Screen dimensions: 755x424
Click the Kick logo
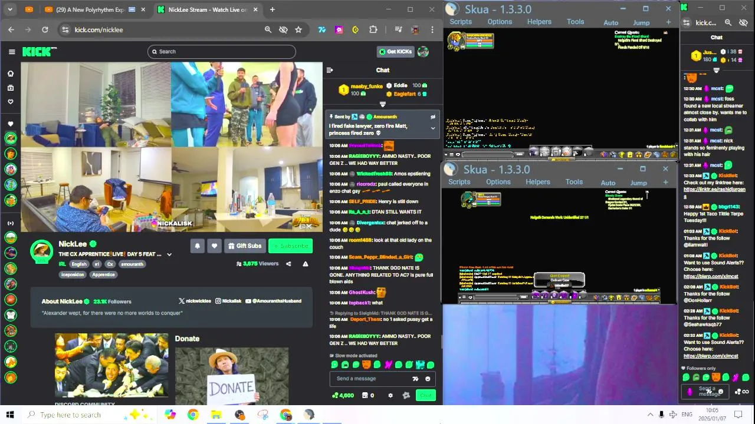[x=39, y=52]
